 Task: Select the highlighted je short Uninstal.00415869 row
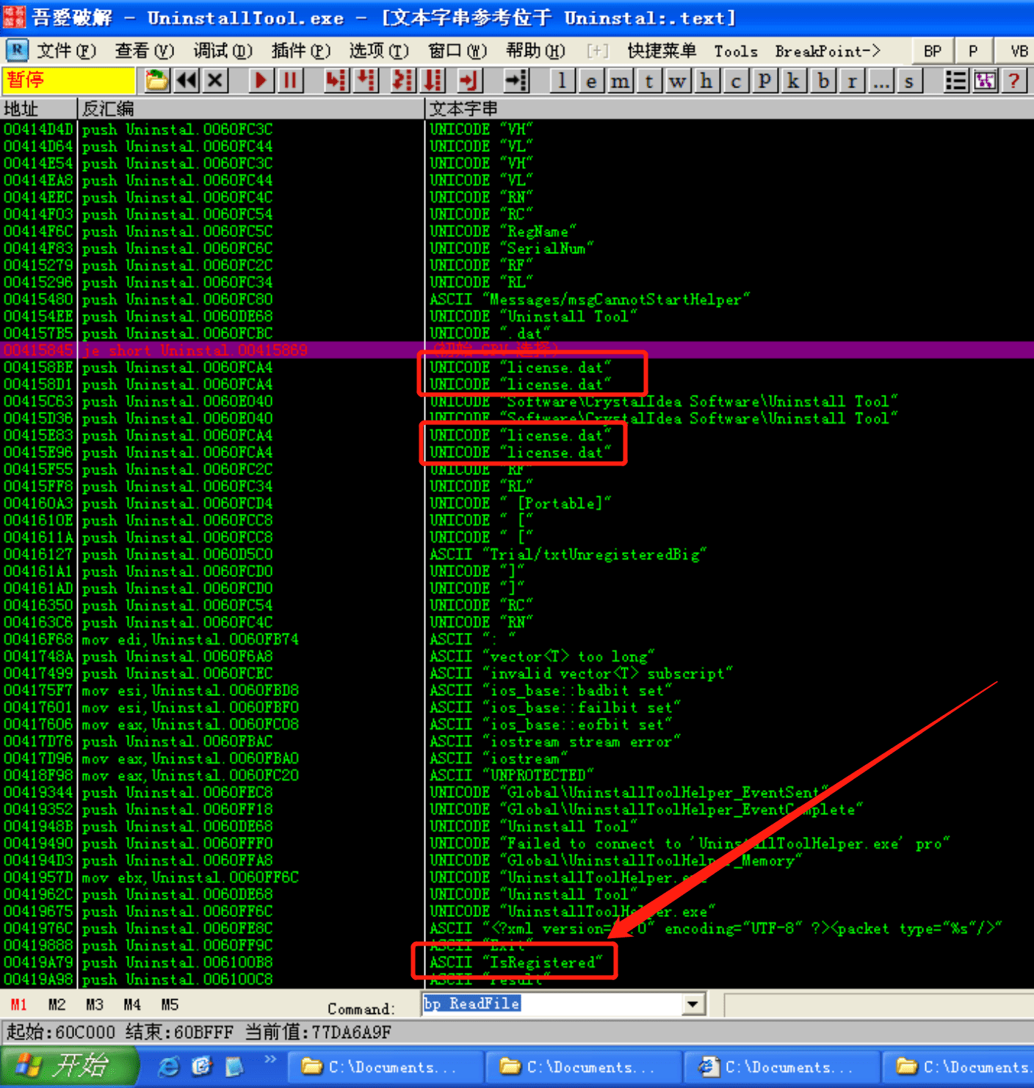(517, 350)
